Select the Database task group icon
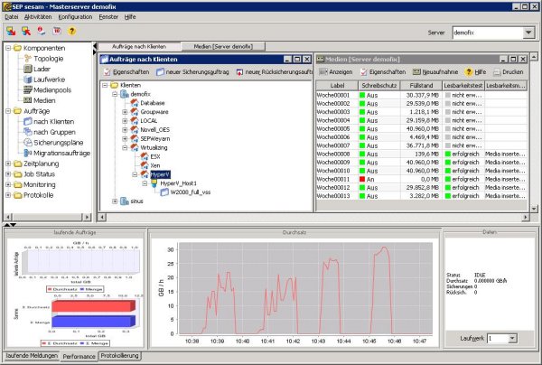This screenshot has width=542, height=365. point(135,103)
